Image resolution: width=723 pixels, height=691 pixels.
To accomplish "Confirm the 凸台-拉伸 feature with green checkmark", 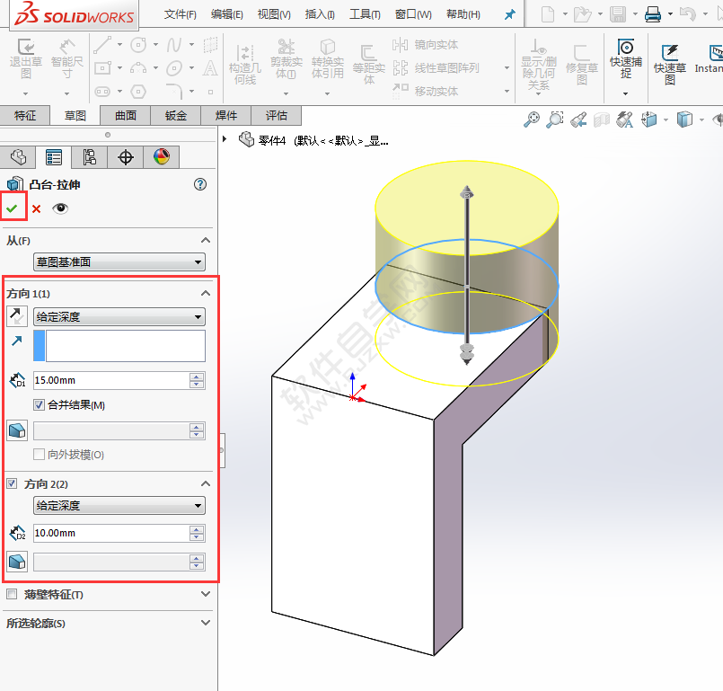I will [x=13, y=207].
